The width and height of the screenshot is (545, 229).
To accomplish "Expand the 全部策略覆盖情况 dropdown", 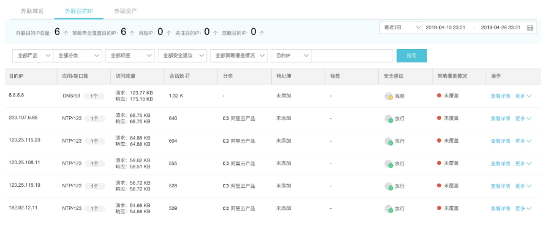I will click(239, 56).
